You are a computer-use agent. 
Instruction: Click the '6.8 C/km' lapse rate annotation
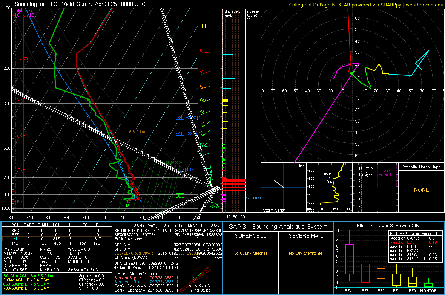click(137, 132)
